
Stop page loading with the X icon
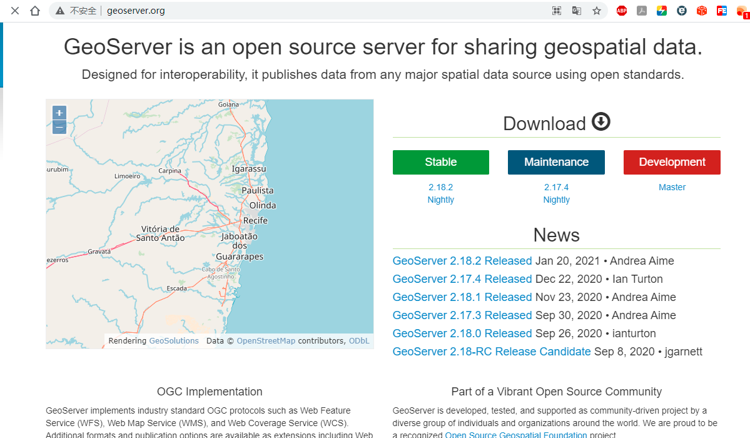click(15, 11)
